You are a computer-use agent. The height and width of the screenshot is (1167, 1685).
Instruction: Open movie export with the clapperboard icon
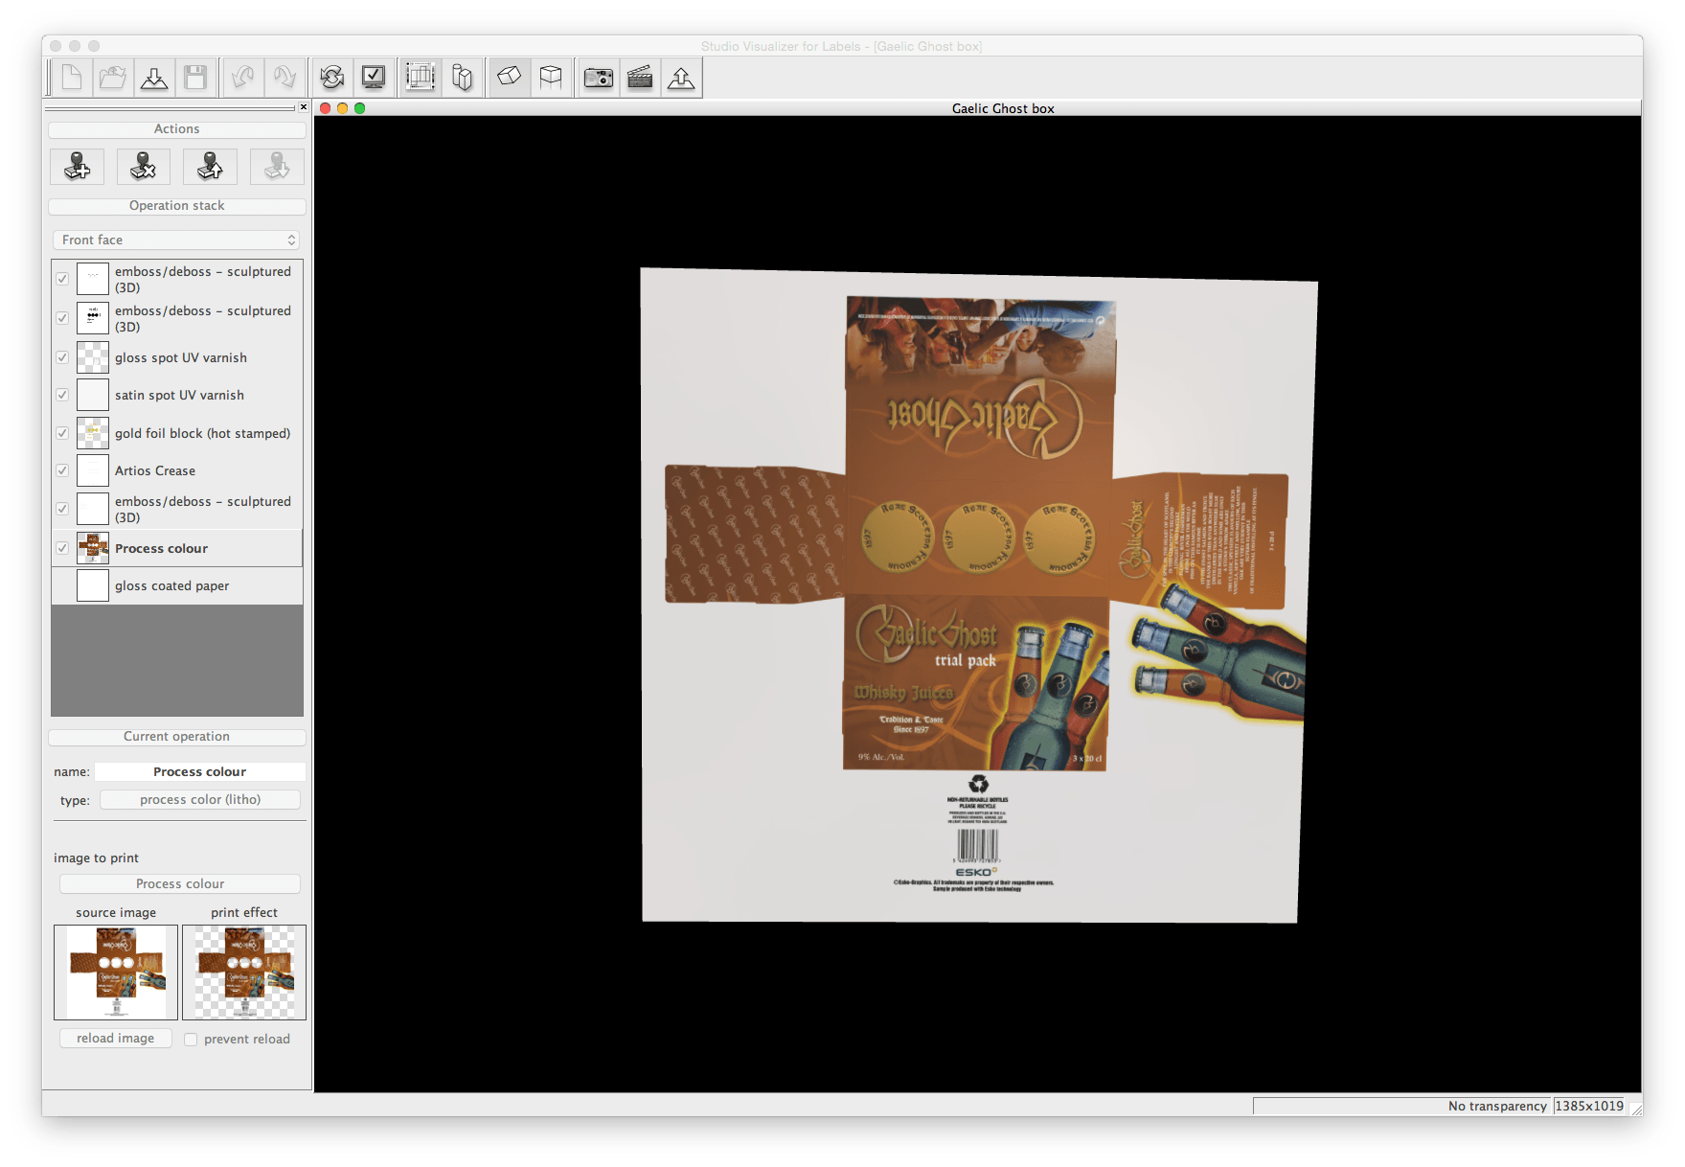pyautogui.click(x=640, y=78)
